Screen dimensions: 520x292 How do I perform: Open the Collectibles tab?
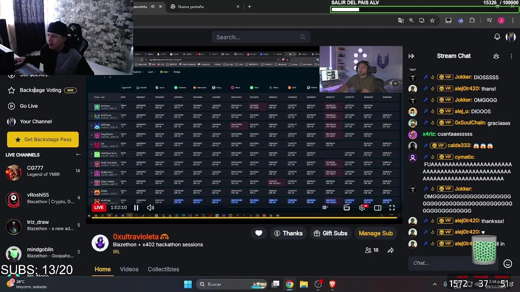pos(163,269)
